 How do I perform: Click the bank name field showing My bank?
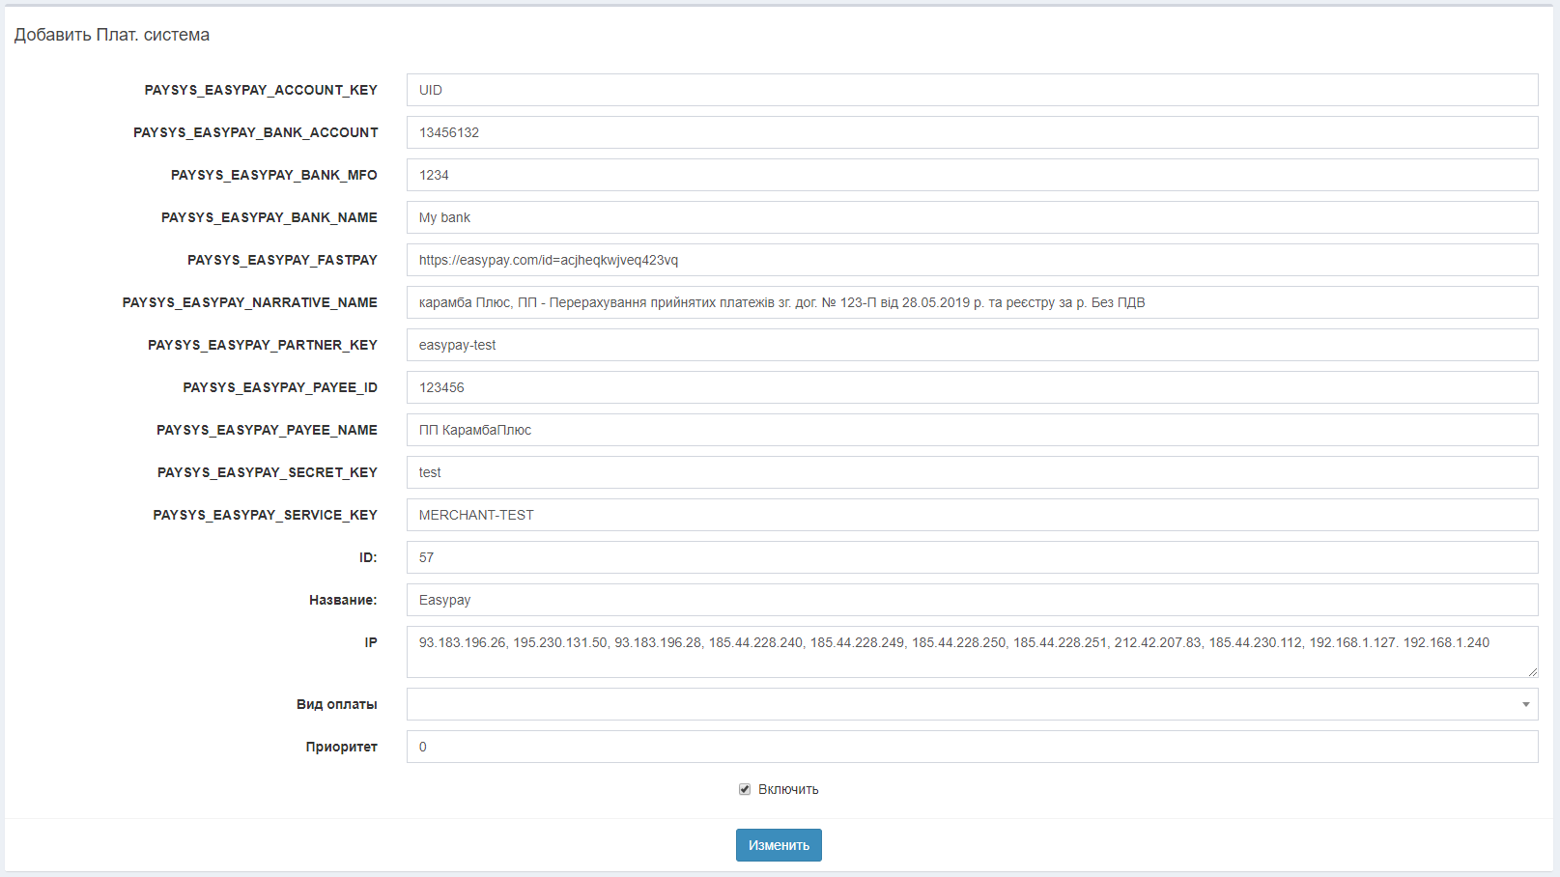pos(972,217)
